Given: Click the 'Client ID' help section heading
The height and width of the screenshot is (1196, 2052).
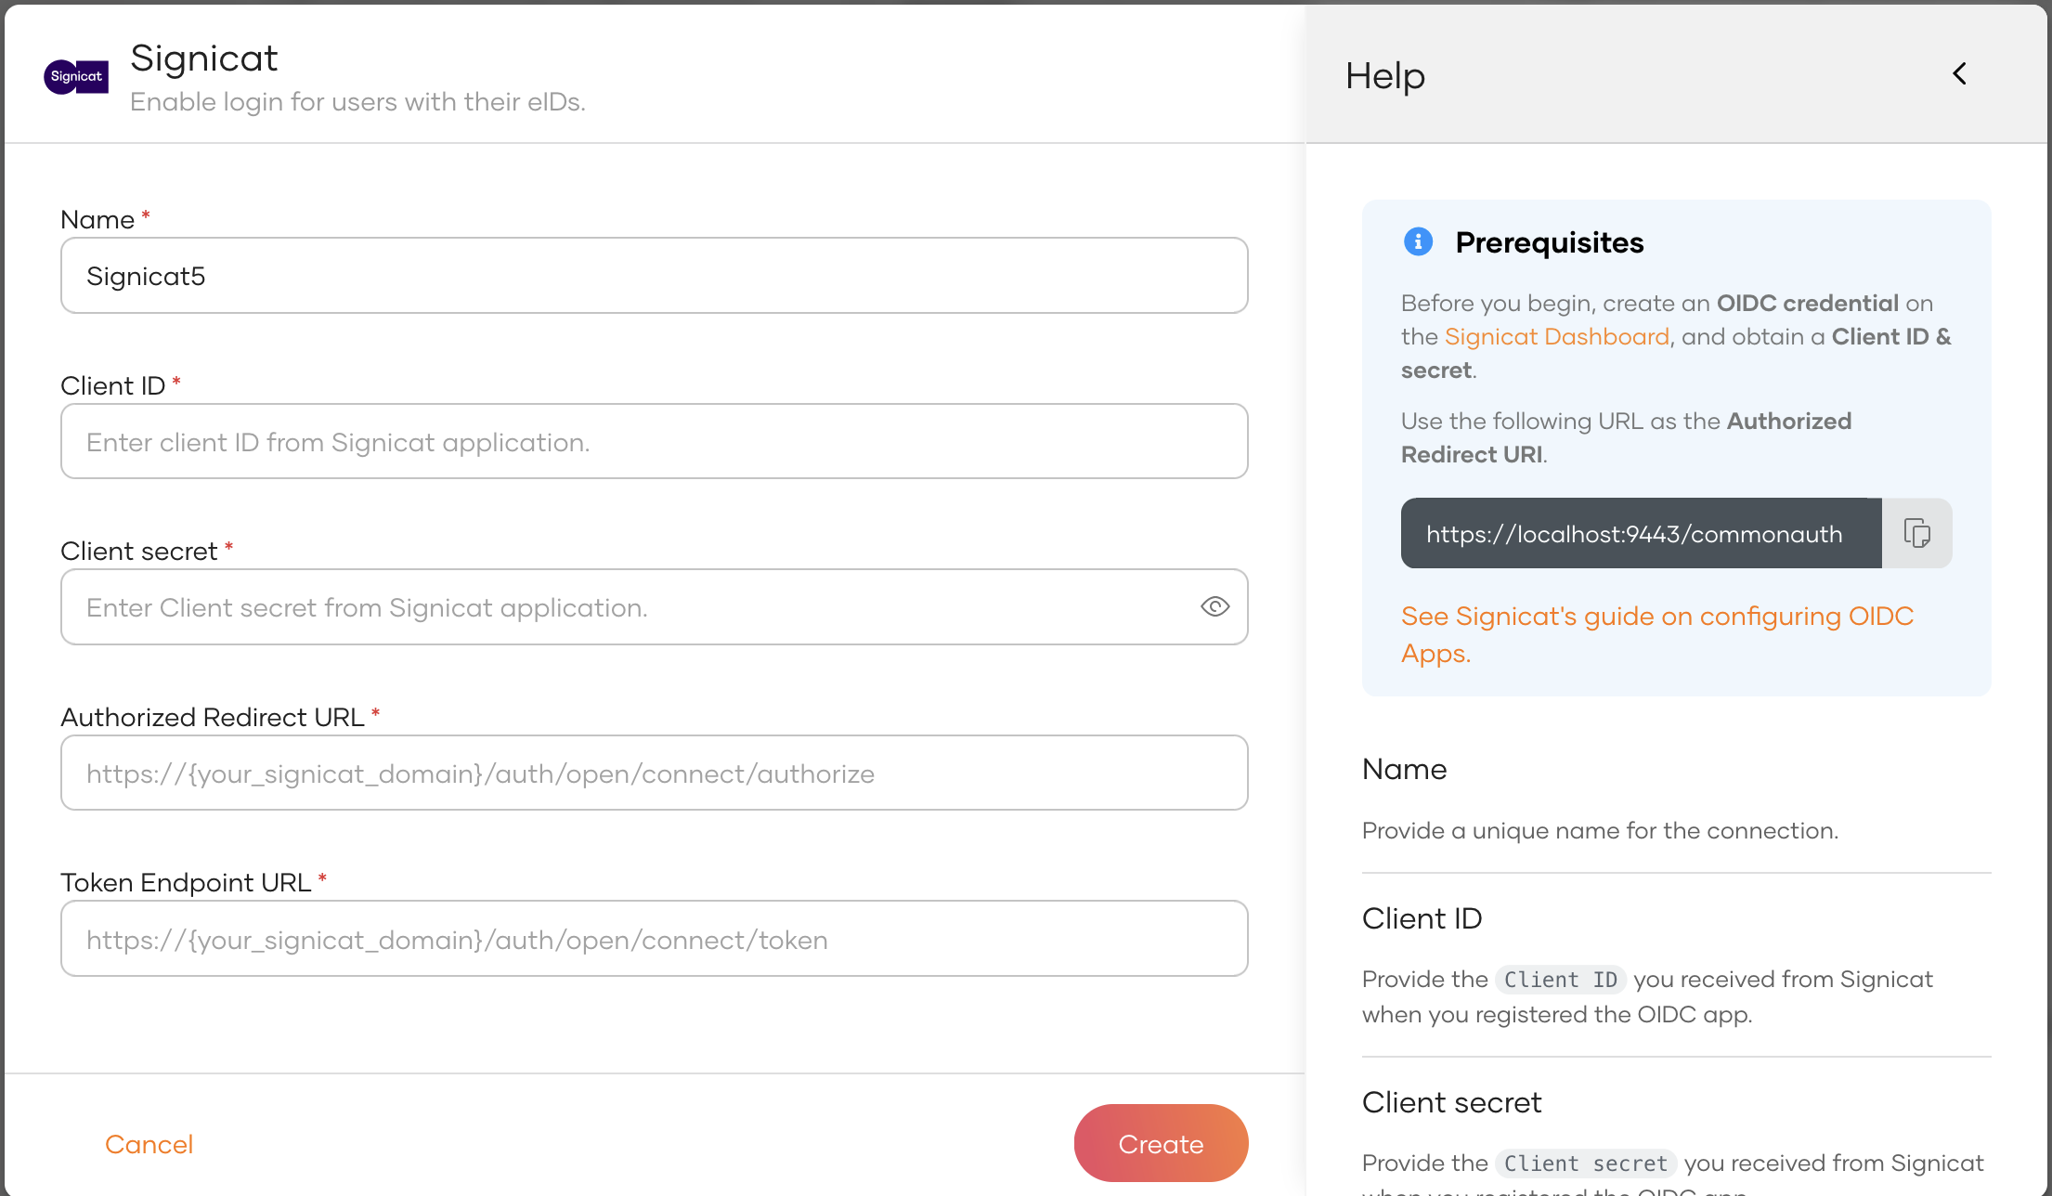Looking at the screenshot, I should coord(1422,918).
